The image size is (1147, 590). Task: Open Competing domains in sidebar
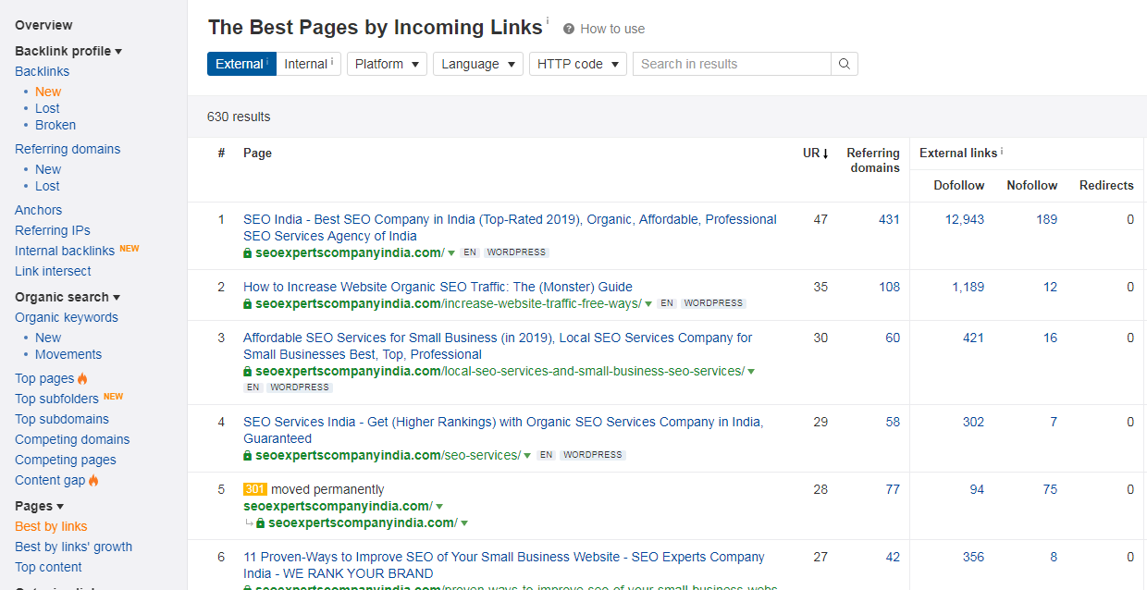coord(72,439)
